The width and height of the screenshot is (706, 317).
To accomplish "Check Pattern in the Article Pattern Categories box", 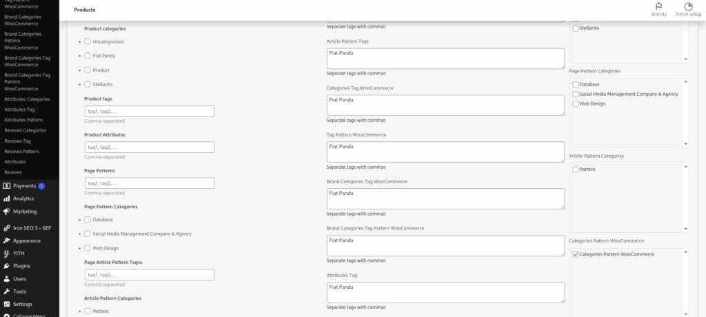I will (x=576, y=170).
